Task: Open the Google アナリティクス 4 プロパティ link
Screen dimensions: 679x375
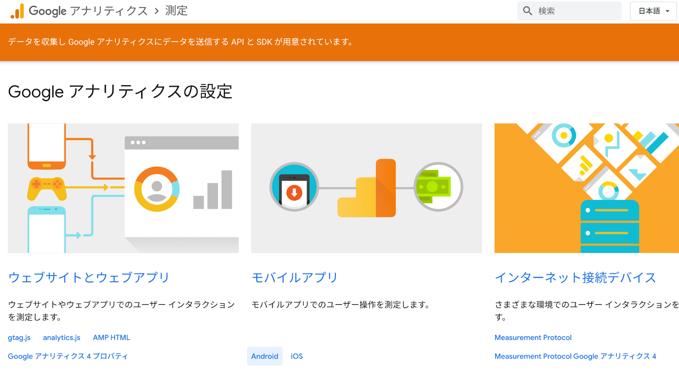Action: pyautogui.click(x=68, y=356)
